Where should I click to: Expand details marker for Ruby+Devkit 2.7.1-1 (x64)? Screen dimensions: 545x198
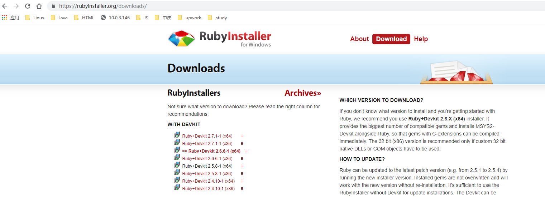(x=242, y=136)
